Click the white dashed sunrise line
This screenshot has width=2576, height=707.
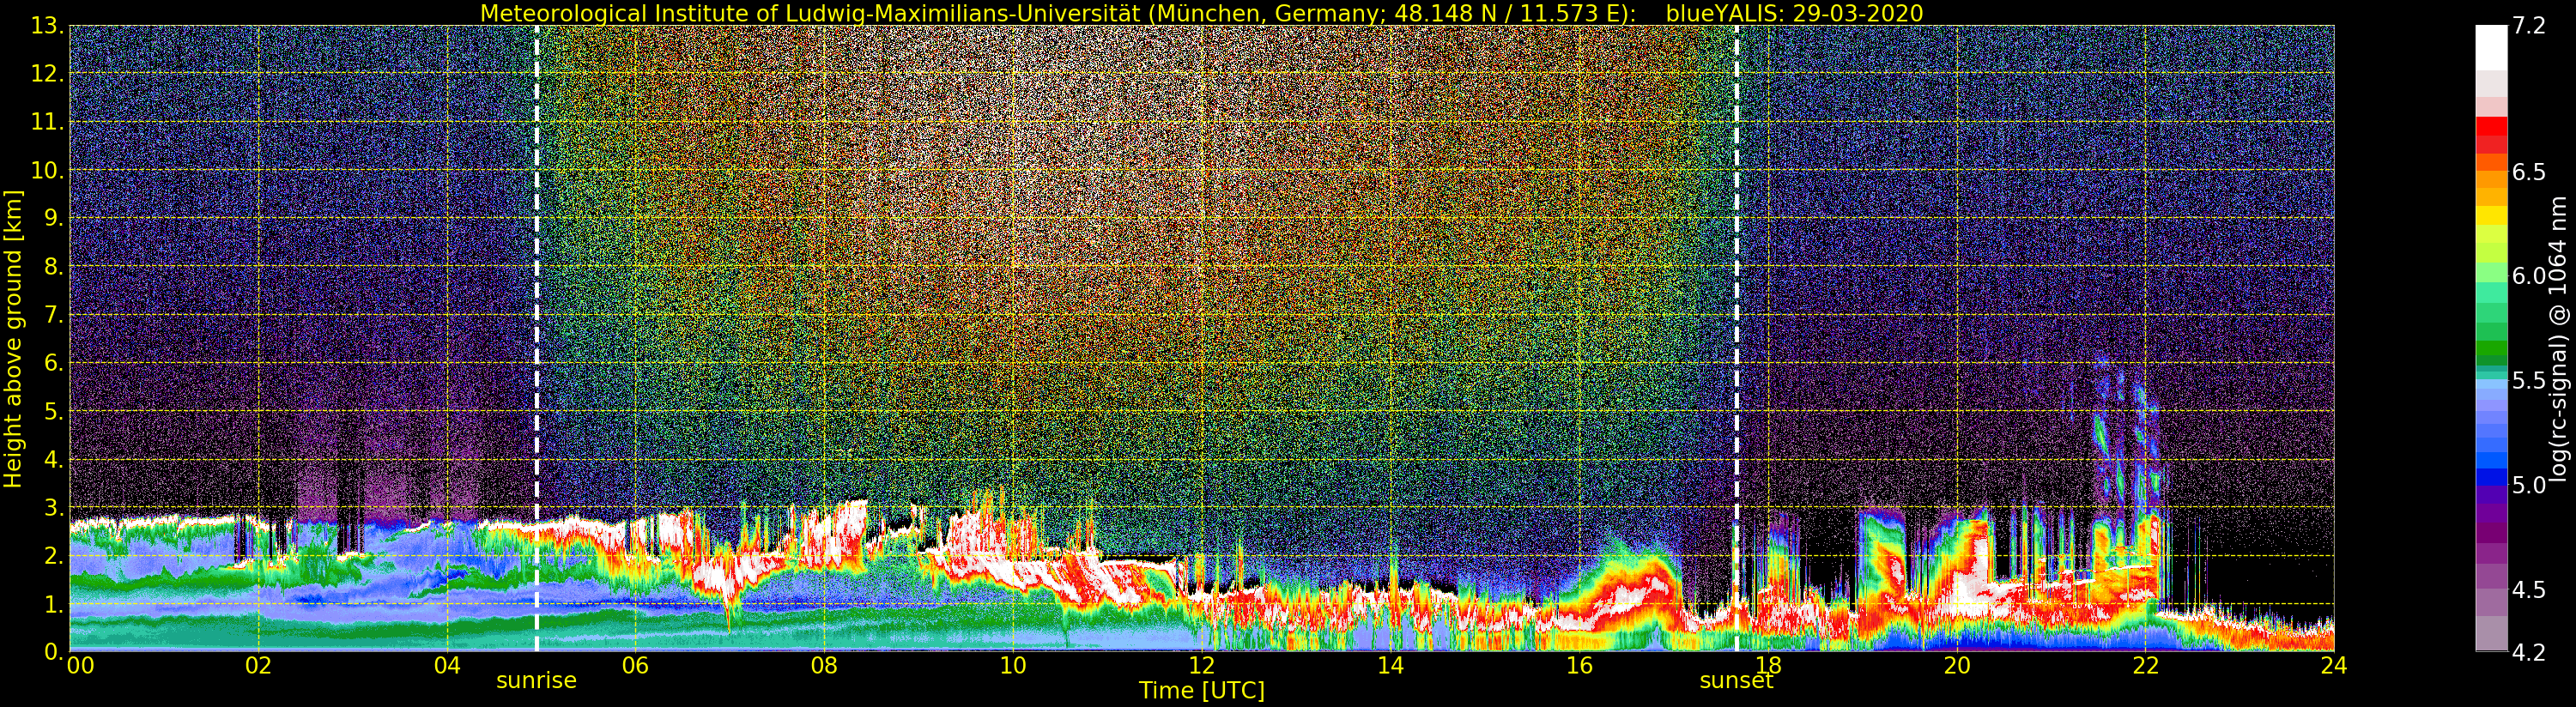click(537, 338)
